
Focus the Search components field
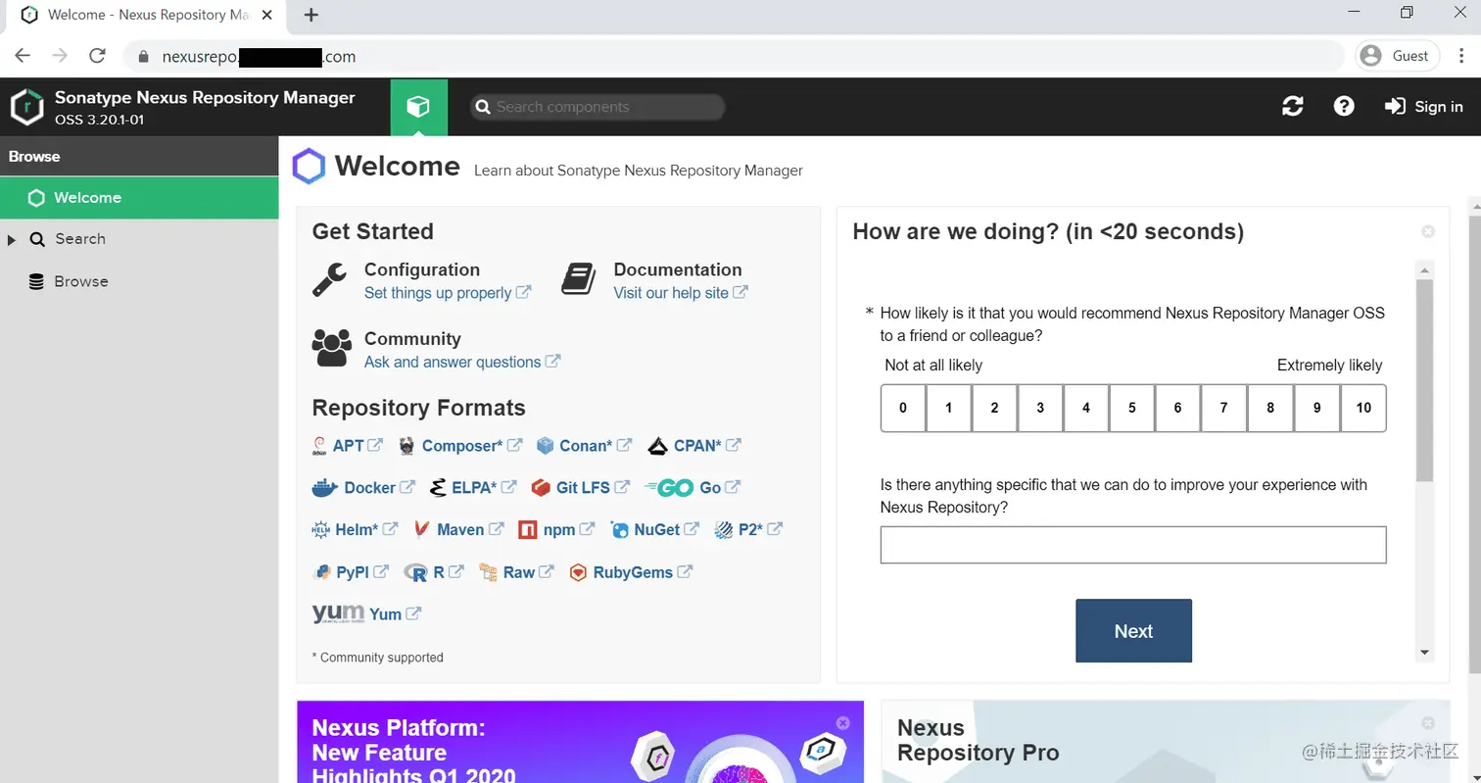[597, 107]
